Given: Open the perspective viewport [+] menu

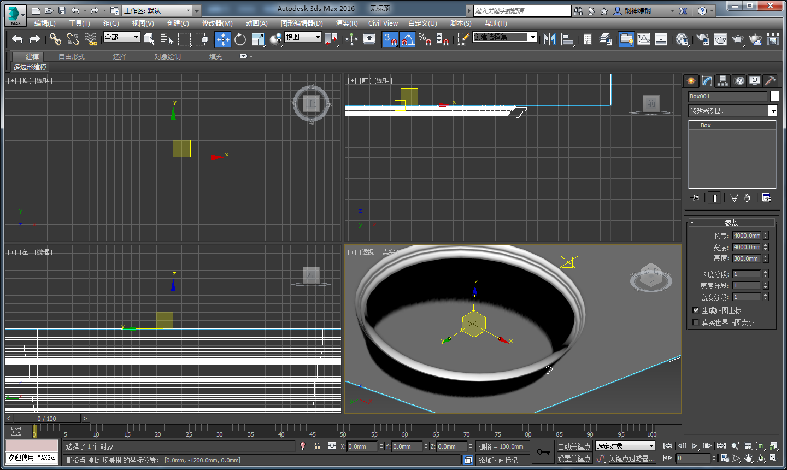Looking at the screenshot, I should coord(352,252).
